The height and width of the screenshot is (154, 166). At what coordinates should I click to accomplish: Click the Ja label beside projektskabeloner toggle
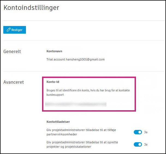click(146, 144)
